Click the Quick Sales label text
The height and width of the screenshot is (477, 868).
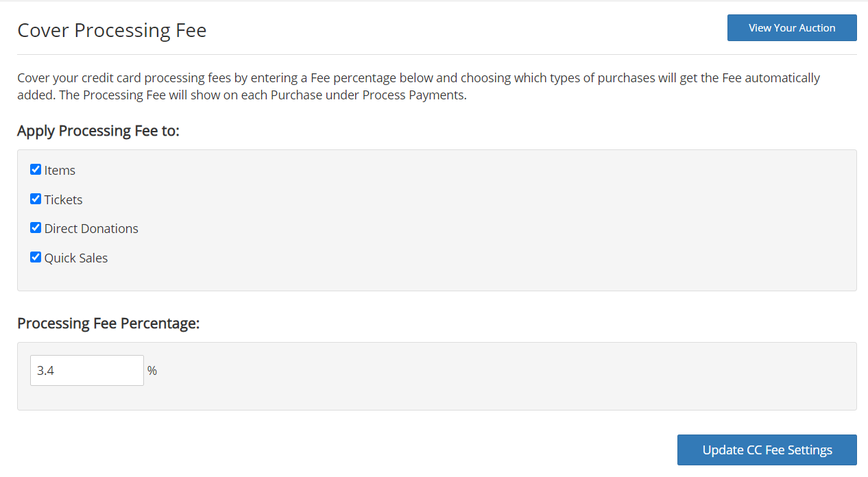pos(75,258)
